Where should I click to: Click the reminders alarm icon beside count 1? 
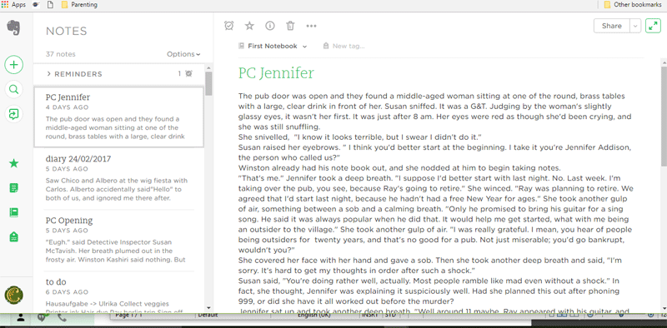189,73
